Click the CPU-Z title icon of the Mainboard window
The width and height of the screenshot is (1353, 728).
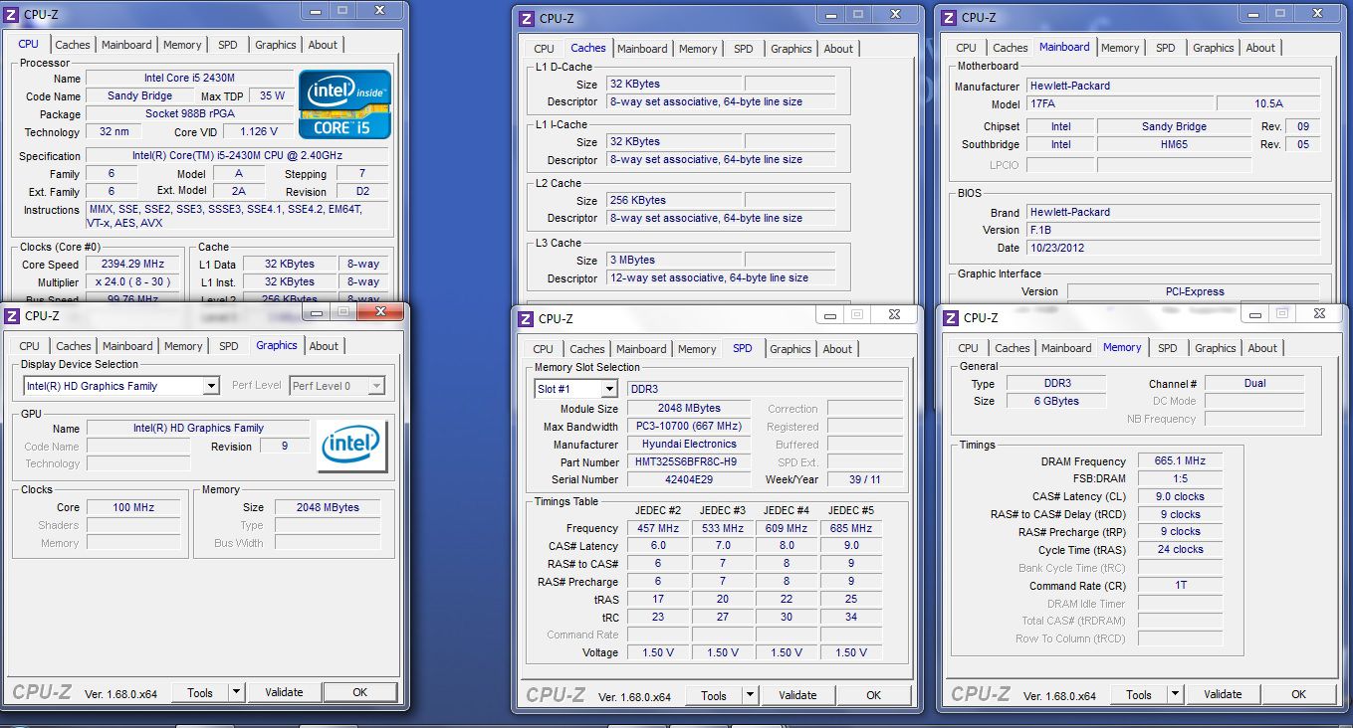(950, 17)
